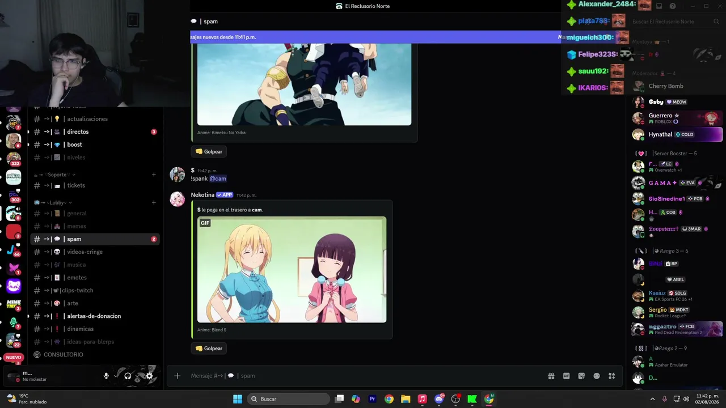726x408 pixels.
Task: Open the server icon with 66 badge
Action: pyautogui.click(x=14, y=250)
